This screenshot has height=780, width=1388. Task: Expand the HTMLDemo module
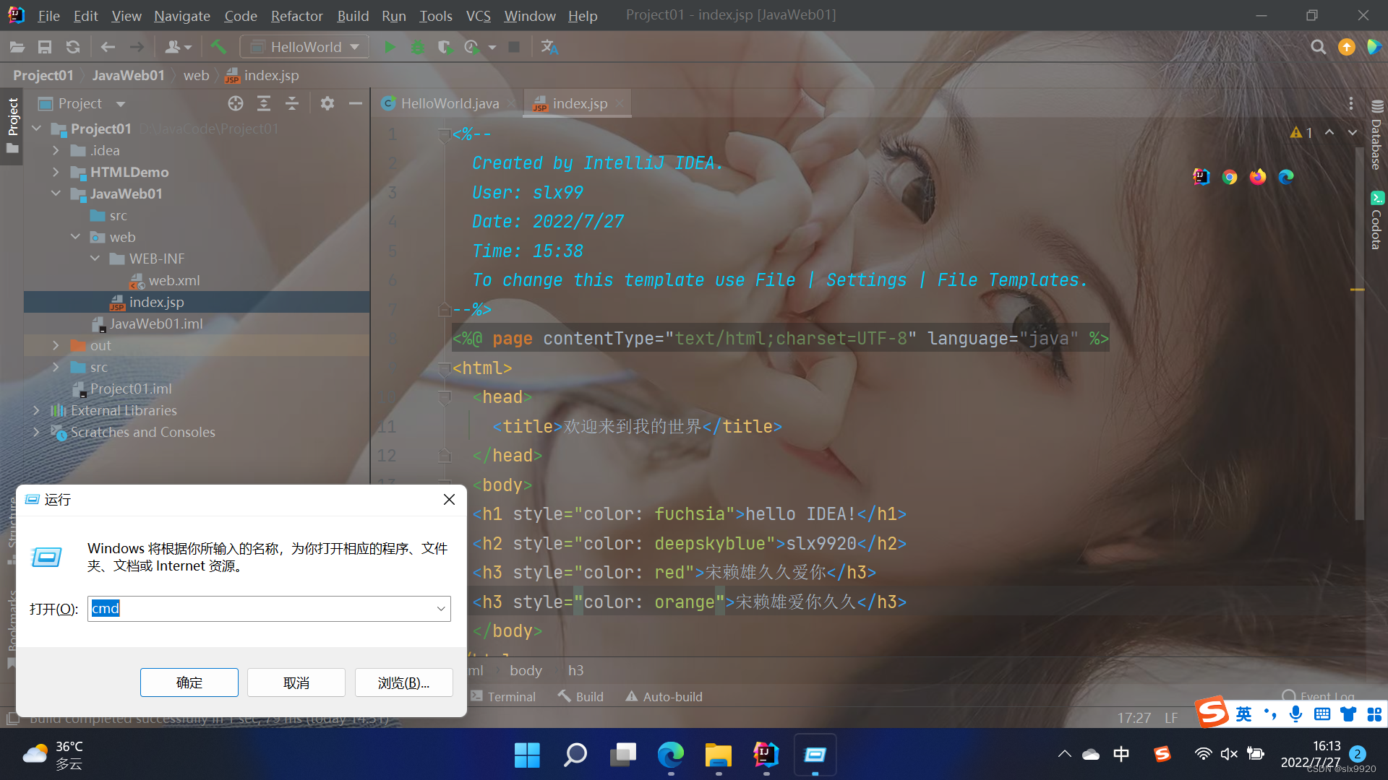tap(56, 172)
